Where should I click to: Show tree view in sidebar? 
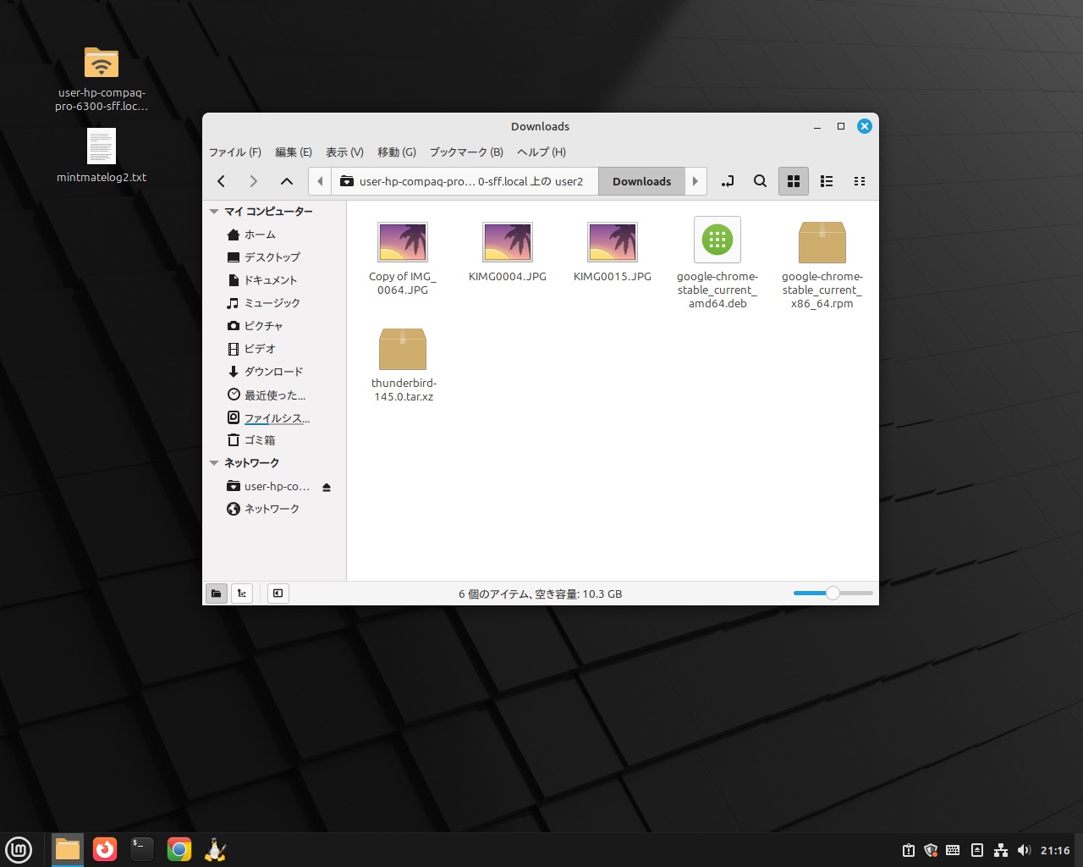[242, 594]
